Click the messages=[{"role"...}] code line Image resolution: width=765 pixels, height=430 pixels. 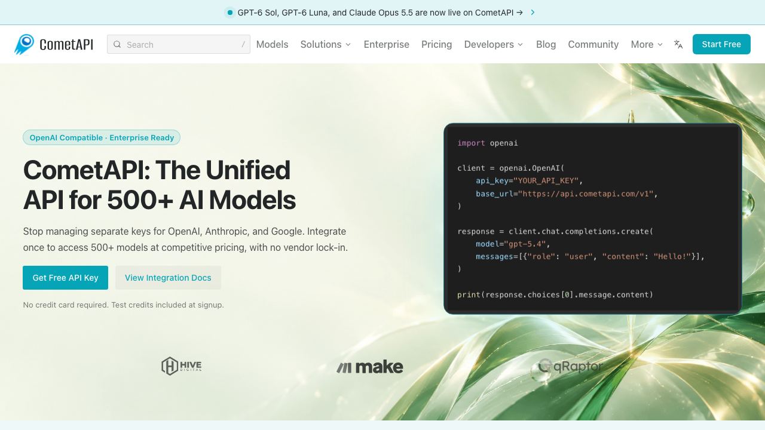[590, 256]
